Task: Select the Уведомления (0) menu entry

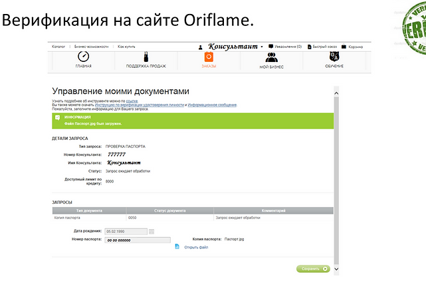Action: [x=288, y=47]
